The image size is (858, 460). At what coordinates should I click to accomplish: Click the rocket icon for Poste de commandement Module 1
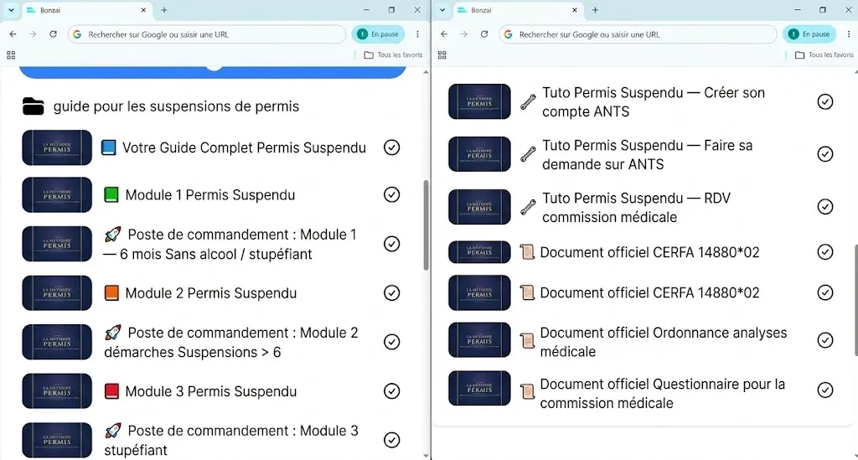click(x=113, y=235)
